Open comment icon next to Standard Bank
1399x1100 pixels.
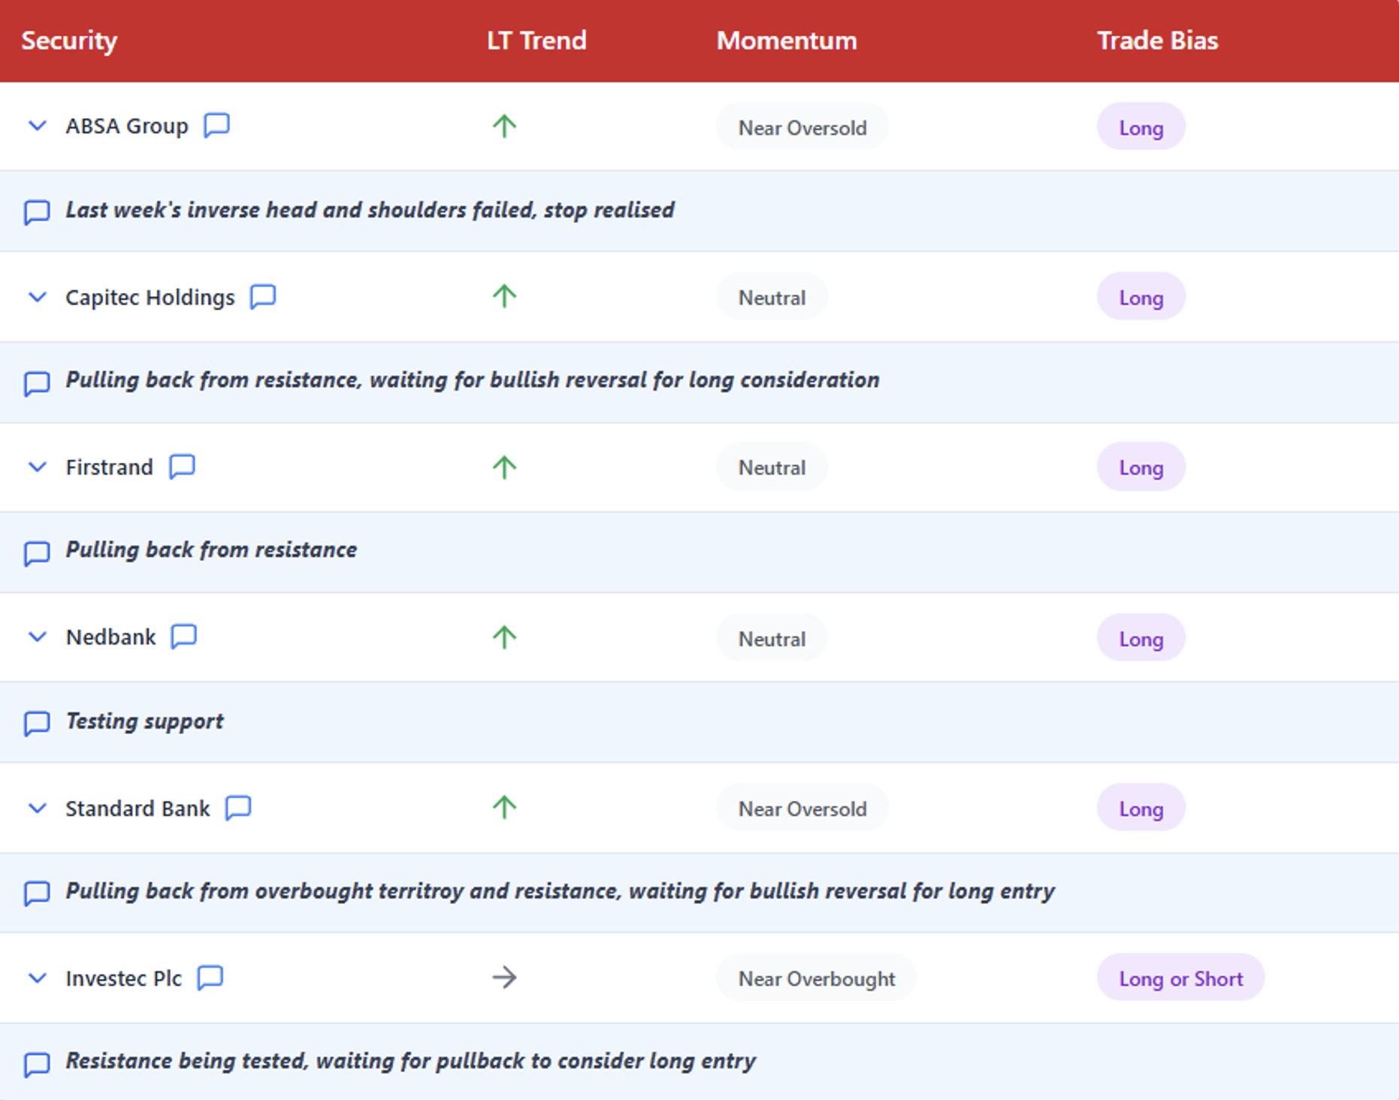[238, 807]
